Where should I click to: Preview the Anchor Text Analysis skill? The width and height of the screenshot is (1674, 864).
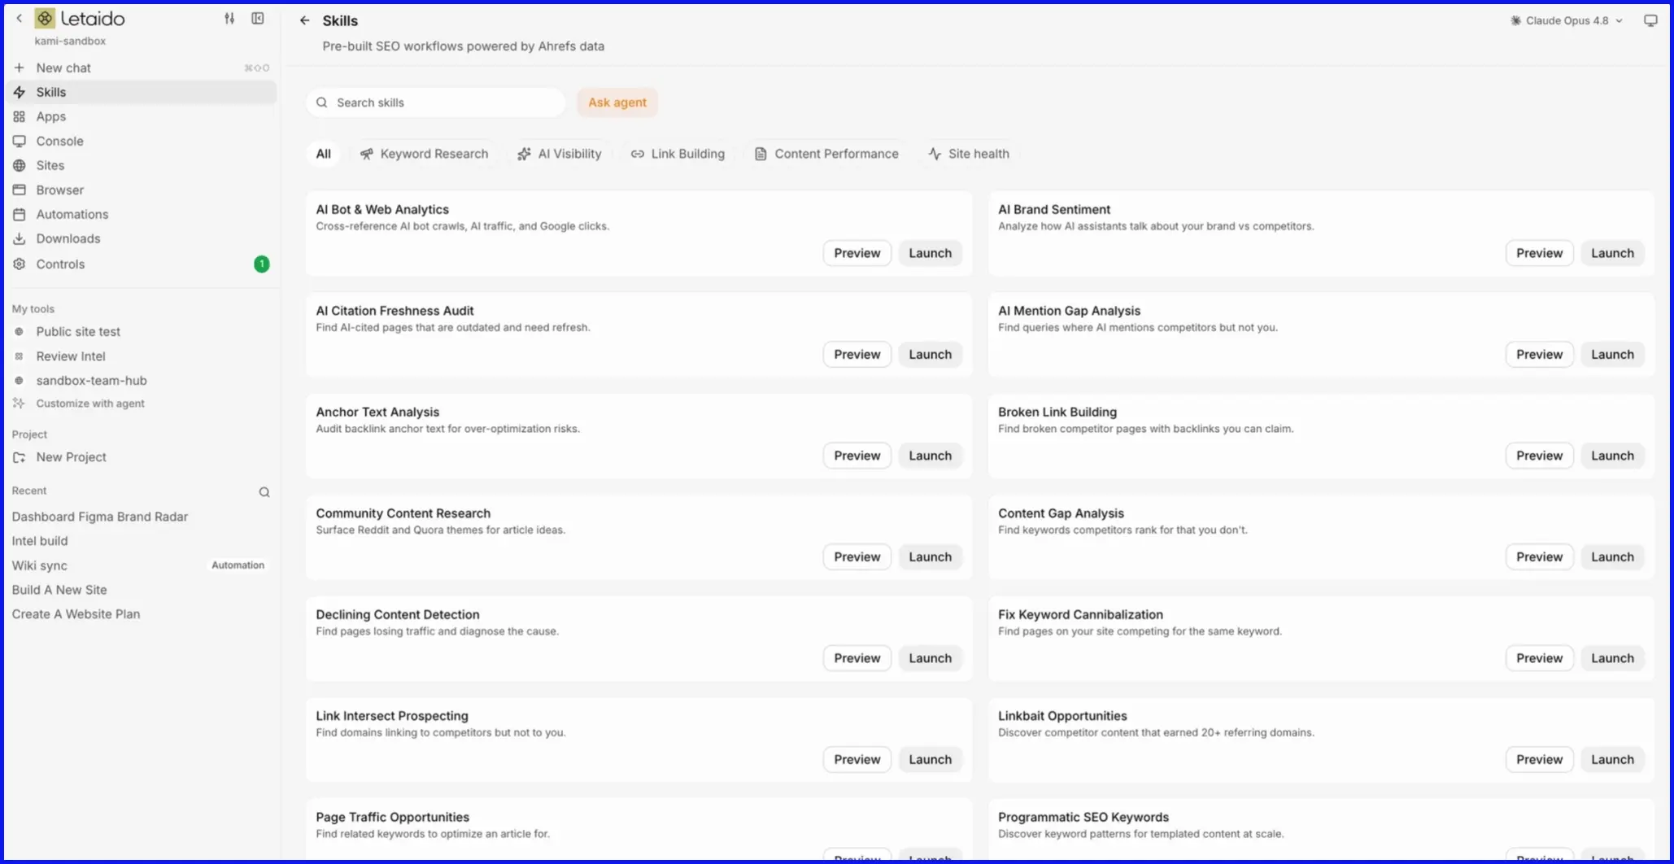click(857, 456)
